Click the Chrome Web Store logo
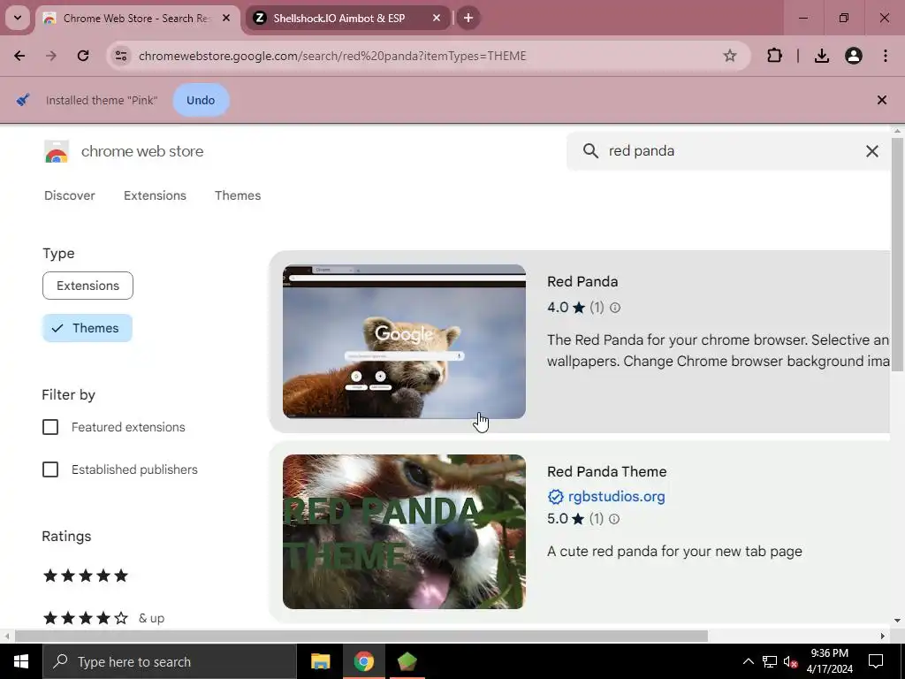Viewport: 905px width, 679px height. pyautogui.click(x=57, y=152)
